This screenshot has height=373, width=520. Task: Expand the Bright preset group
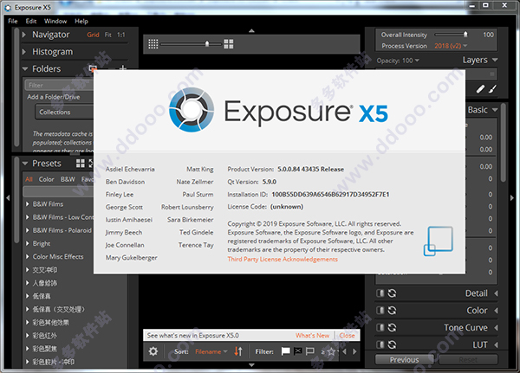28,243
